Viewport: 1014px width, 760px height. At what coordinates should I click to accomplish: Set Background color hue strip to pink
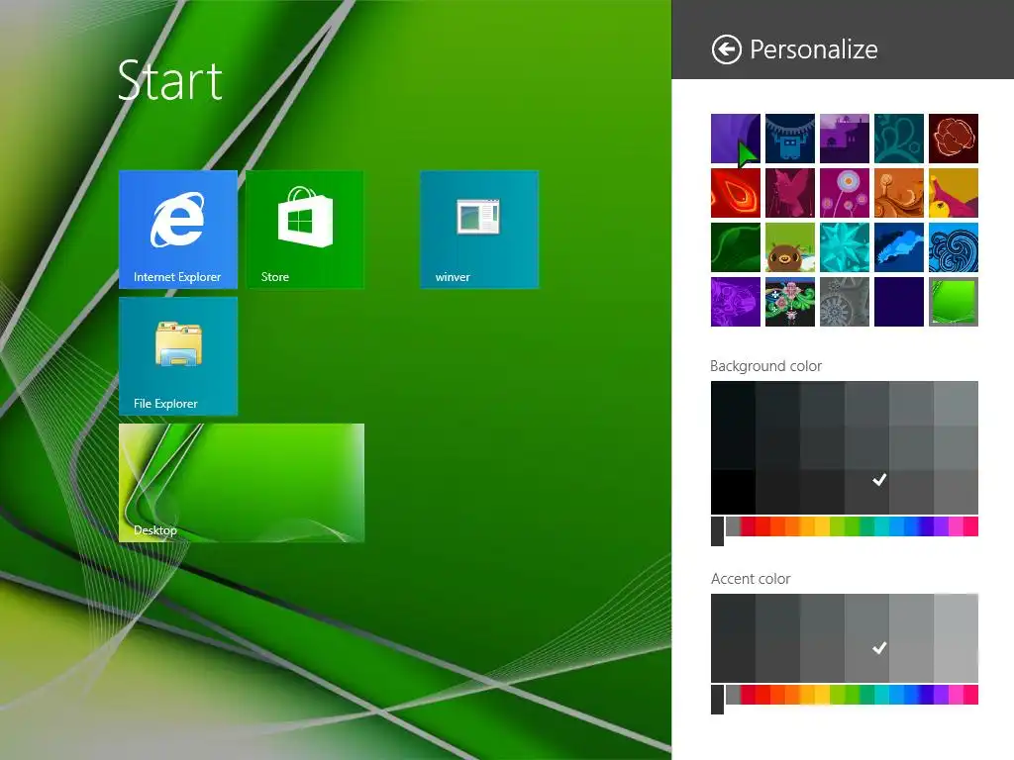(x=956, y=526)
